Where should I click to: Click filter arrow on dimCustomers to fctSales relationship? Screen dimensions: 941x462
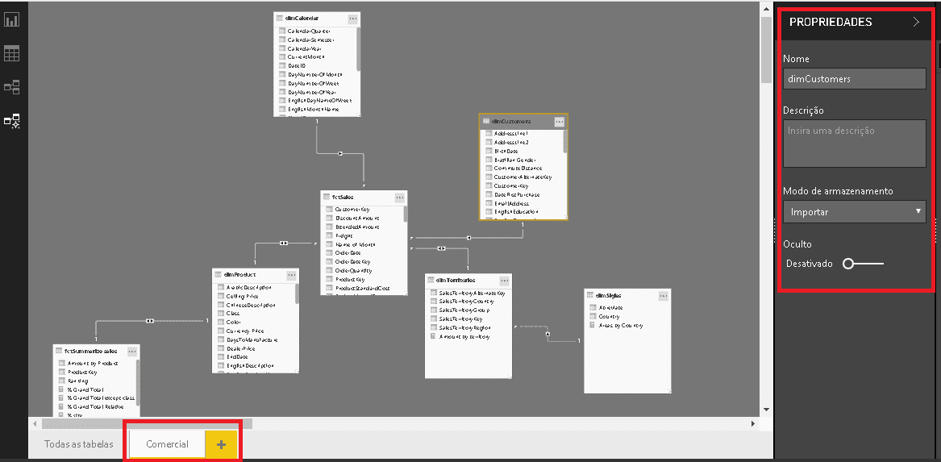[x=468, y=238]
